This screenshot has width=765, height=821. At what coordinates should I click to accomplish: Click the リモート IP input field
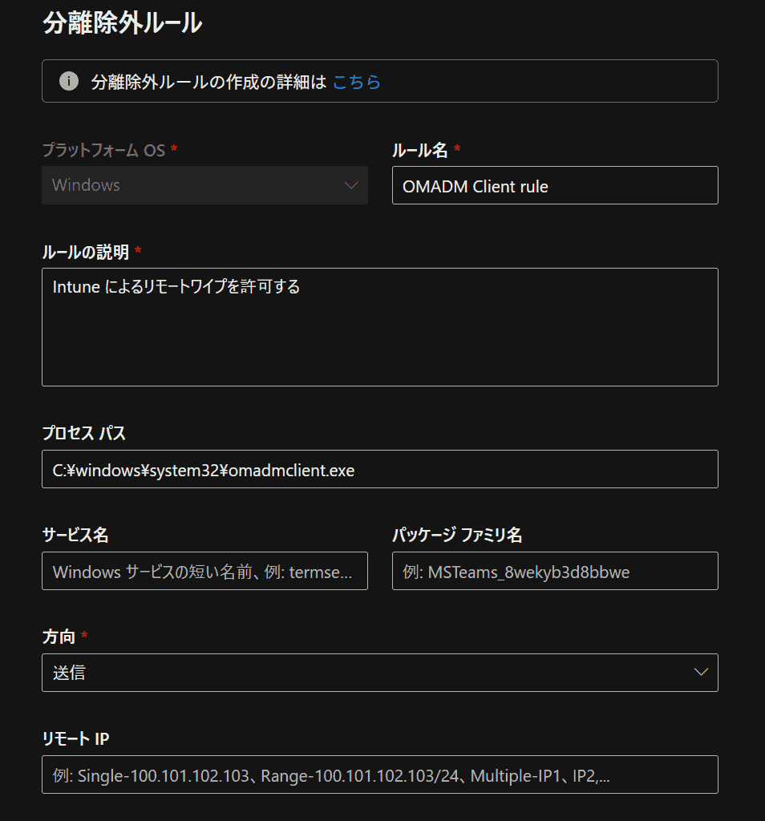tap(379, 775)
